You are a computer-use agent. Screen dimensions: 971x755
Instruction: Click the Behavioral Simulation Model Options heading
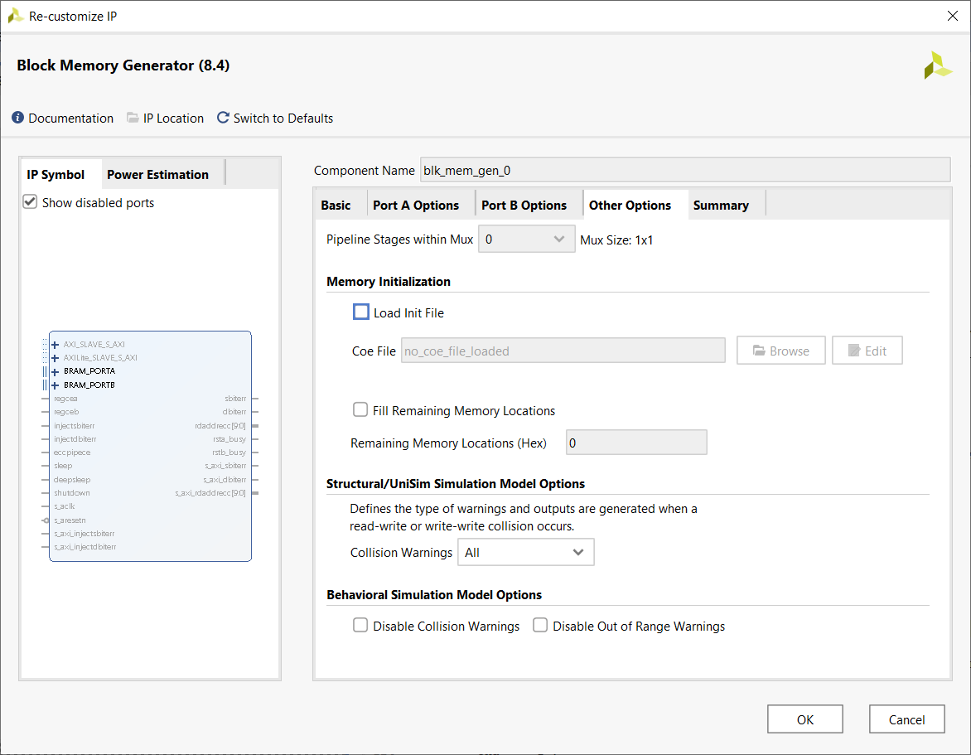pyautogui.click(x=434, y=594)
